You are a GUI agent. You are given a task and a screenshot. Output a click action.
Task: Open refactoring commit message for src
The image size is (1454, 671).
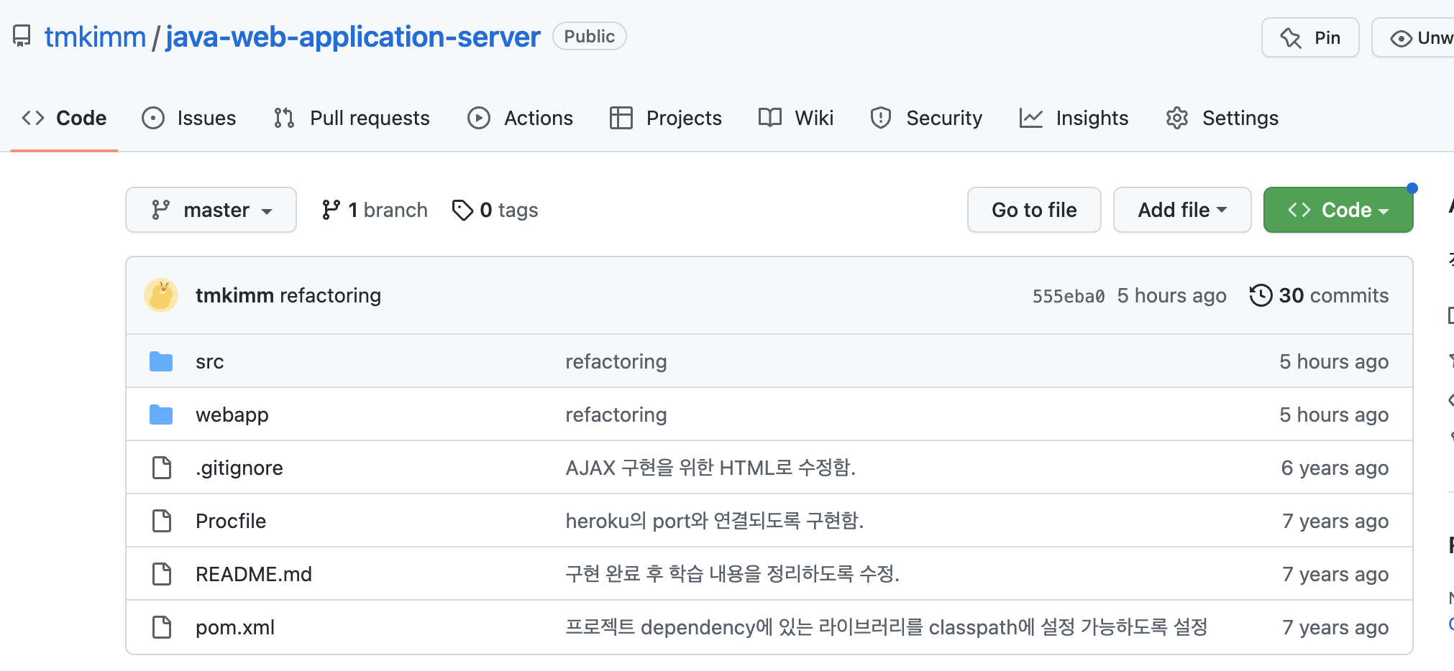tap(616, 361)
